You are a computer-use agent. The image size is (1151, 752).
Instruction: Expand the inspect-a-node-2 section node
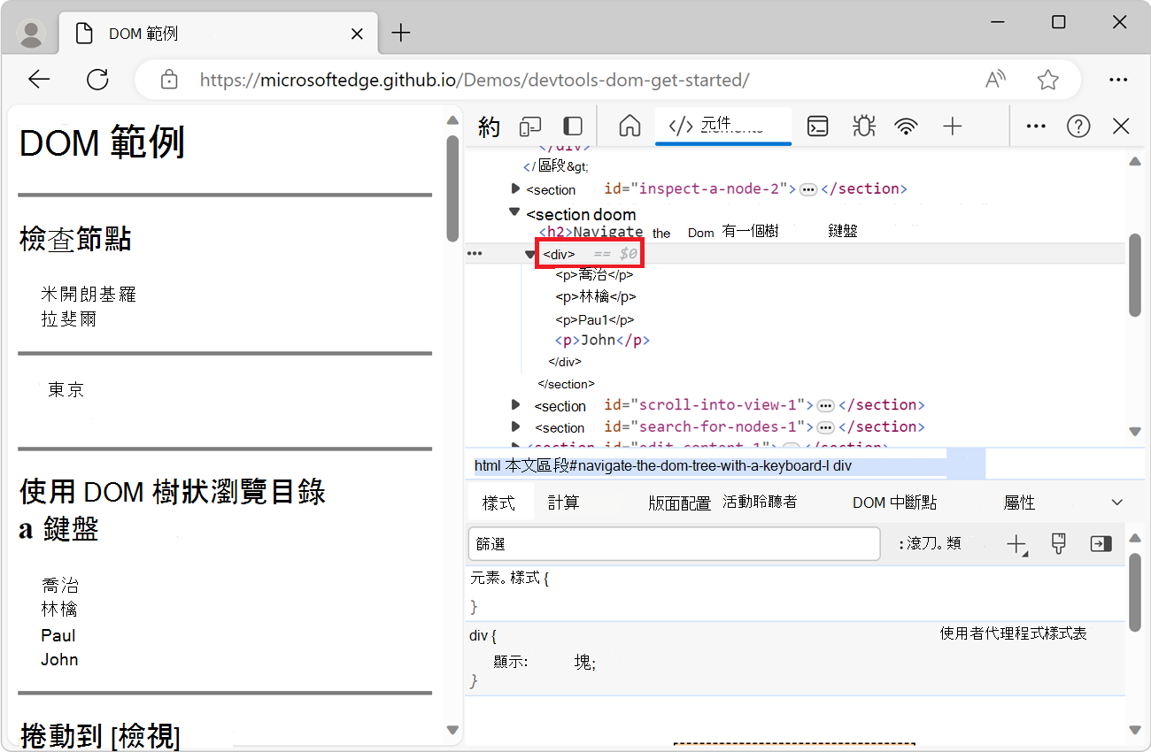[515, 188]
